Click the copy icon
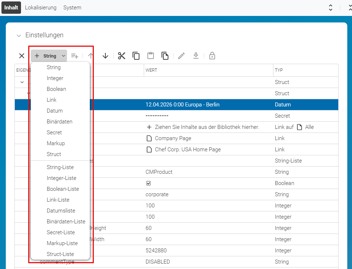Screen dimensions: 352x269 pos(136,56)
